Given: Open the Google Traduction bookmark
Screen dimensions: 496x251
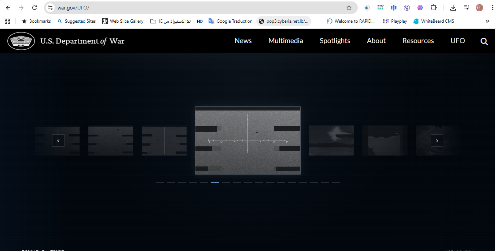Looking at the screenshot, I should coord(231,21).
